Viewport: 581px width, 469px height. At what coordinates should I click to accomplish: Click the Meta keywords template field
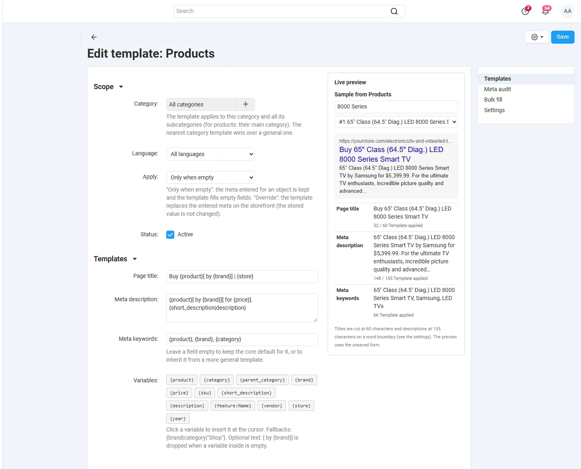click(242, 340)
